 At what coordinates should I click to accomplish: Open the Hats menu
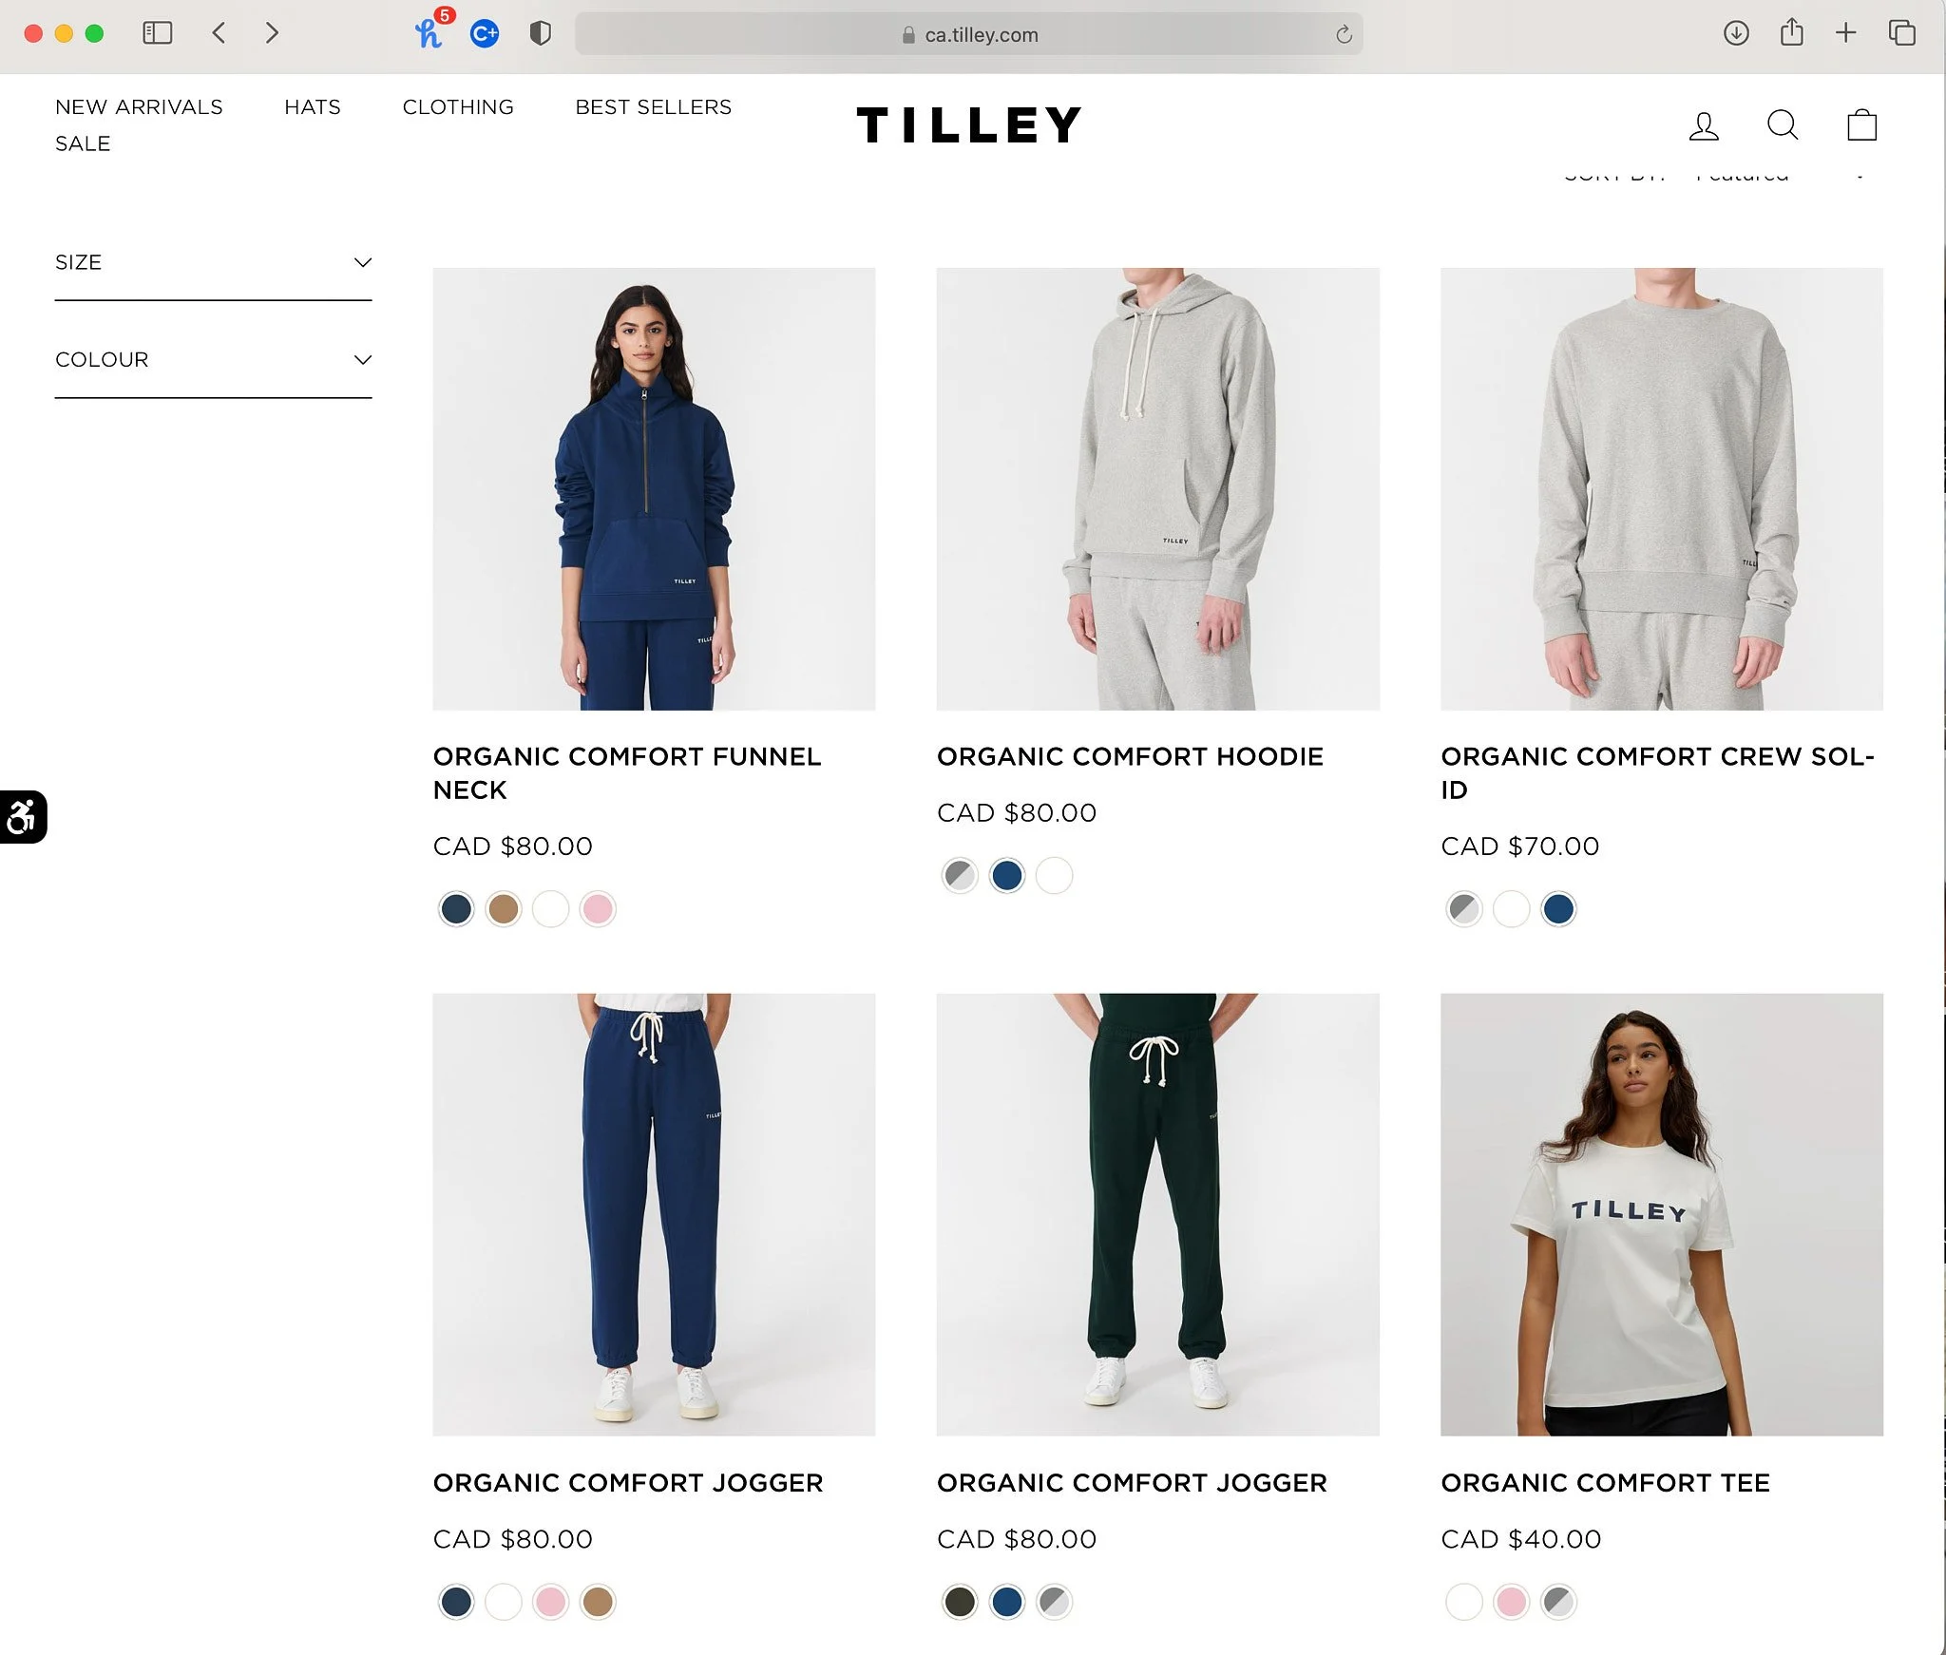point(313,107)
